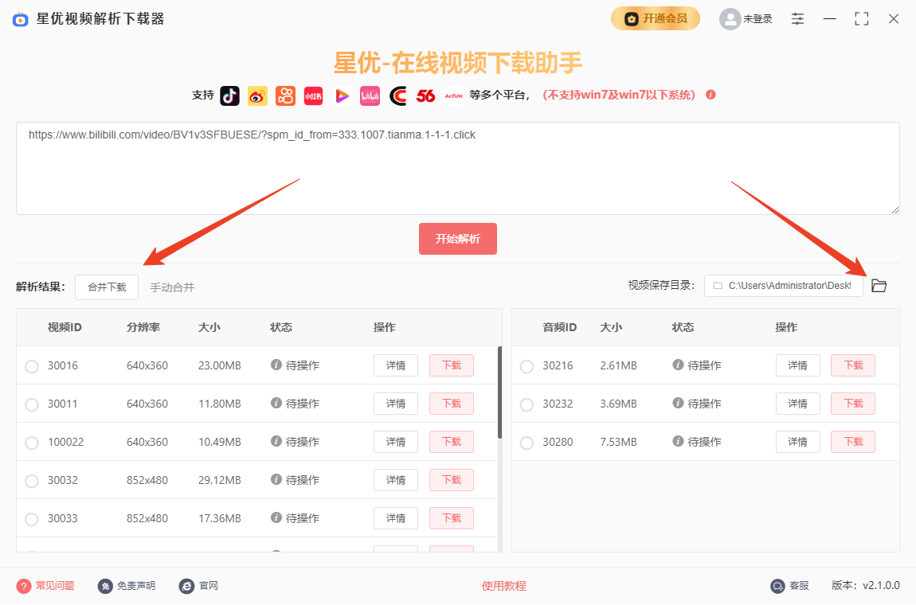Select radio button for video ID 30016
The image size is (916, 605).
(32, 366)
